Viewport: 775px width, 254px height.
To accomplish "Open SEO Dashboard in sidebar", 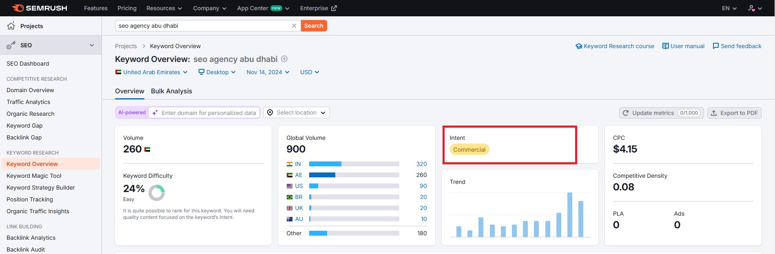I will pos(28,64).
